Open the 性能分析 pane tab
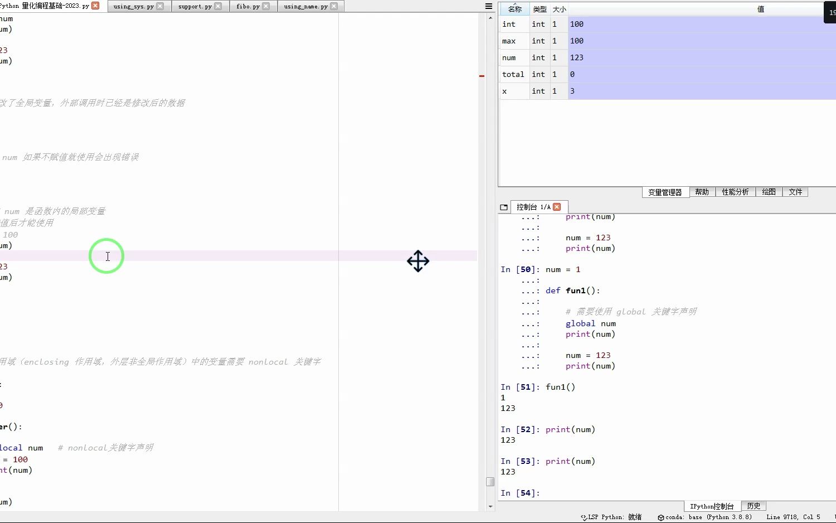This screenshot has width=836, height=523. [735, 192]
